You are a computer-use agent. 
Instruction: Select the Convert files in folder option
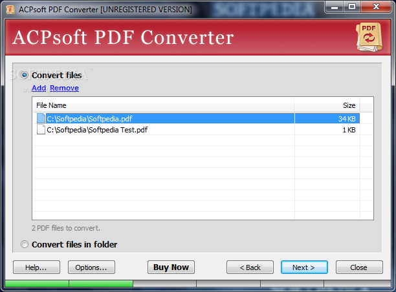pos(25,244)
